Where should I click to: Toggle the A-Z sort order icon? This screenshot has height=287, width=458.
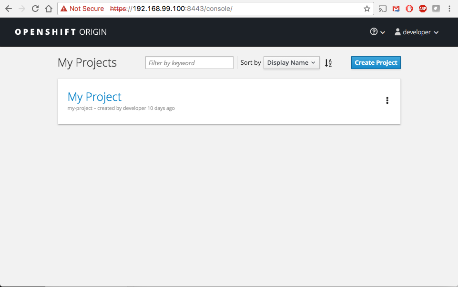click(x=328, y=63)
